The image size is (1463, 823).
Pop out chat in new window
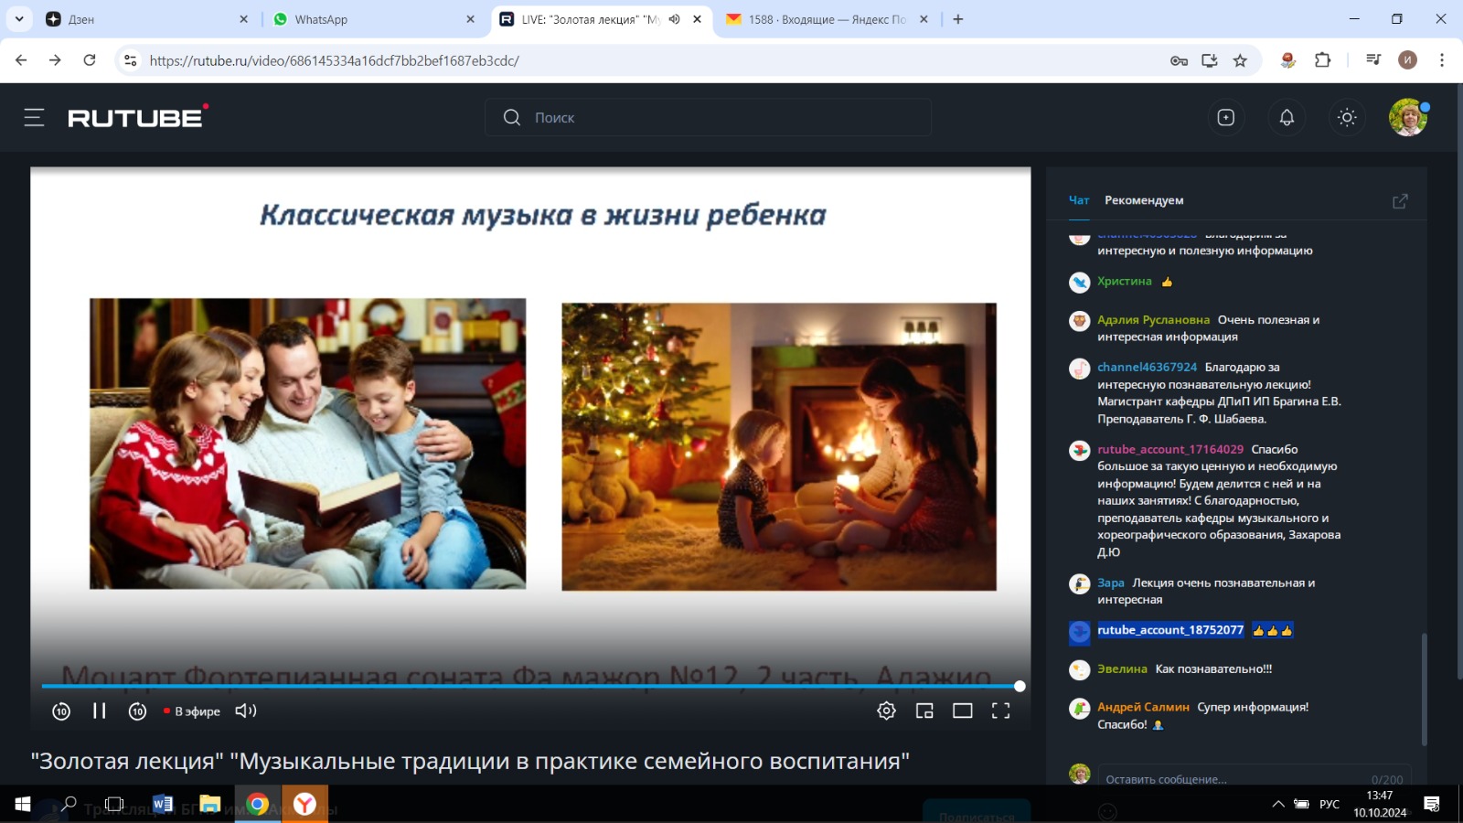tap(1400, 201)
